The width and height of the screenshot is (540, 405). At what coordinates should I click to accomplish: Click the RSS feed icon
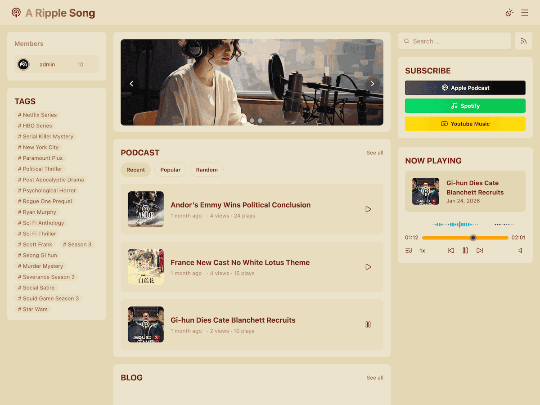(523, 41)
